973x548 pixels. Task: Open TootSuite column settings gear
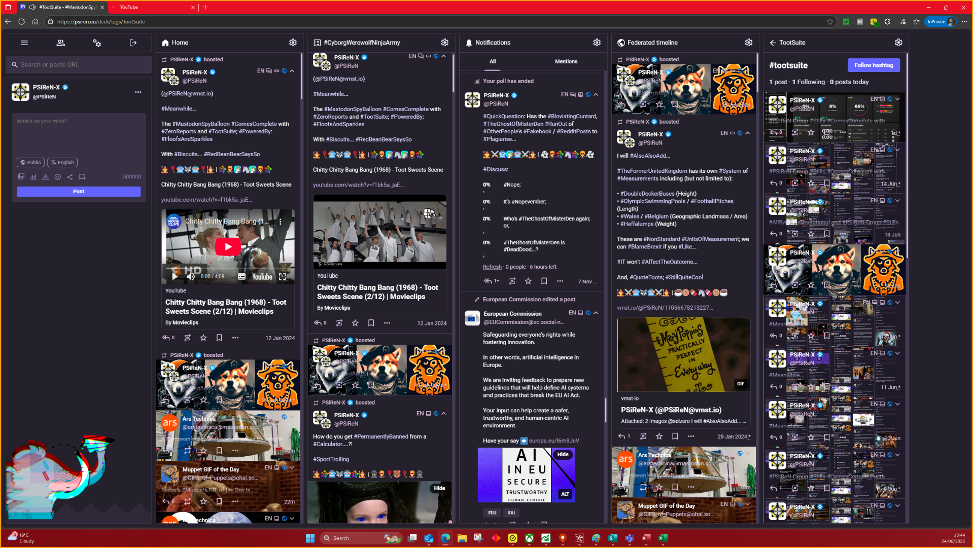(x=898, y=43)
